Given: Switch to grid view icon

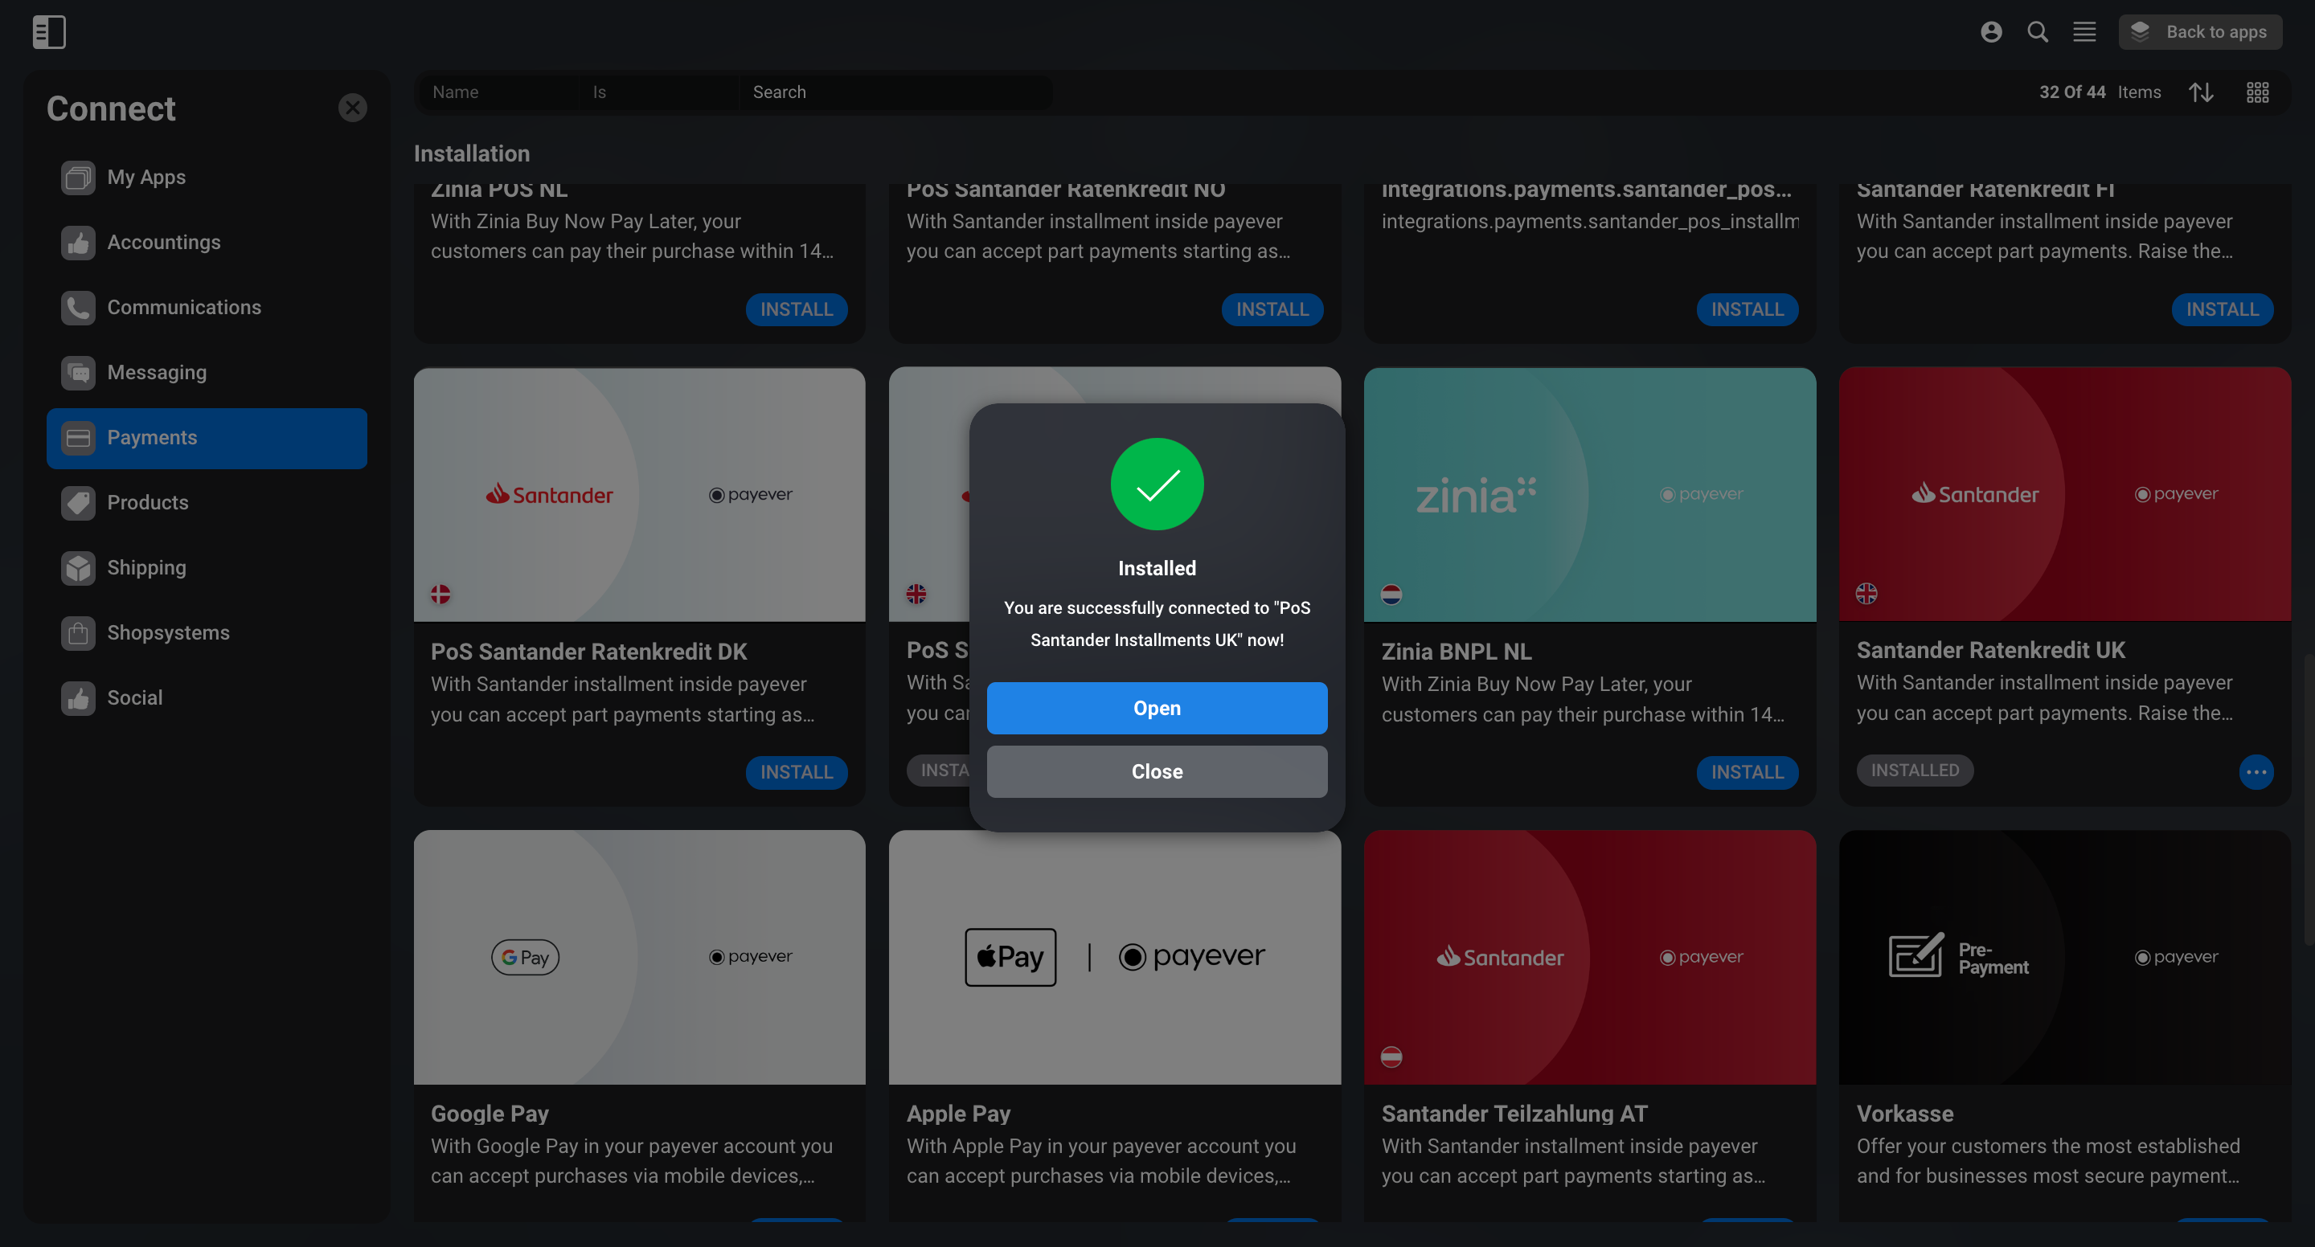Looking at the screenshot, I should 2257,92.
